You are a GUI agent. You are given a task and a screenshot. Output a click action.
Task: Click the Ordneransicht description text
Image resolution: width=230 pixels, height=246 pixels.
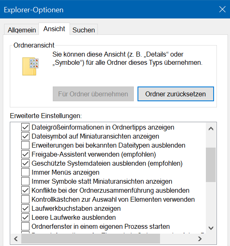click(127, 59)
